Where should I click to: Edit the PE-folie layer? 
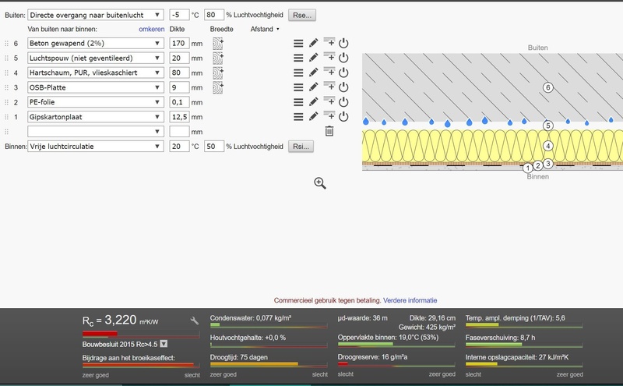314,102
